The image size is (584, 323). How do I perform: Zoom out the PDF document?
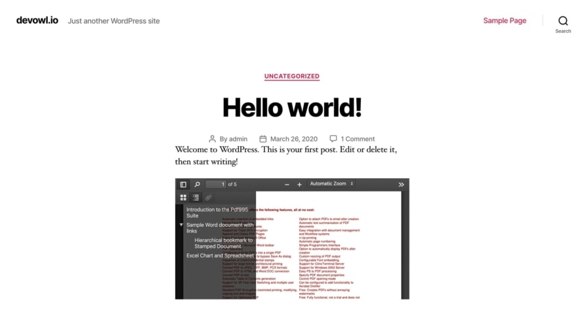(x=287, y=185)
